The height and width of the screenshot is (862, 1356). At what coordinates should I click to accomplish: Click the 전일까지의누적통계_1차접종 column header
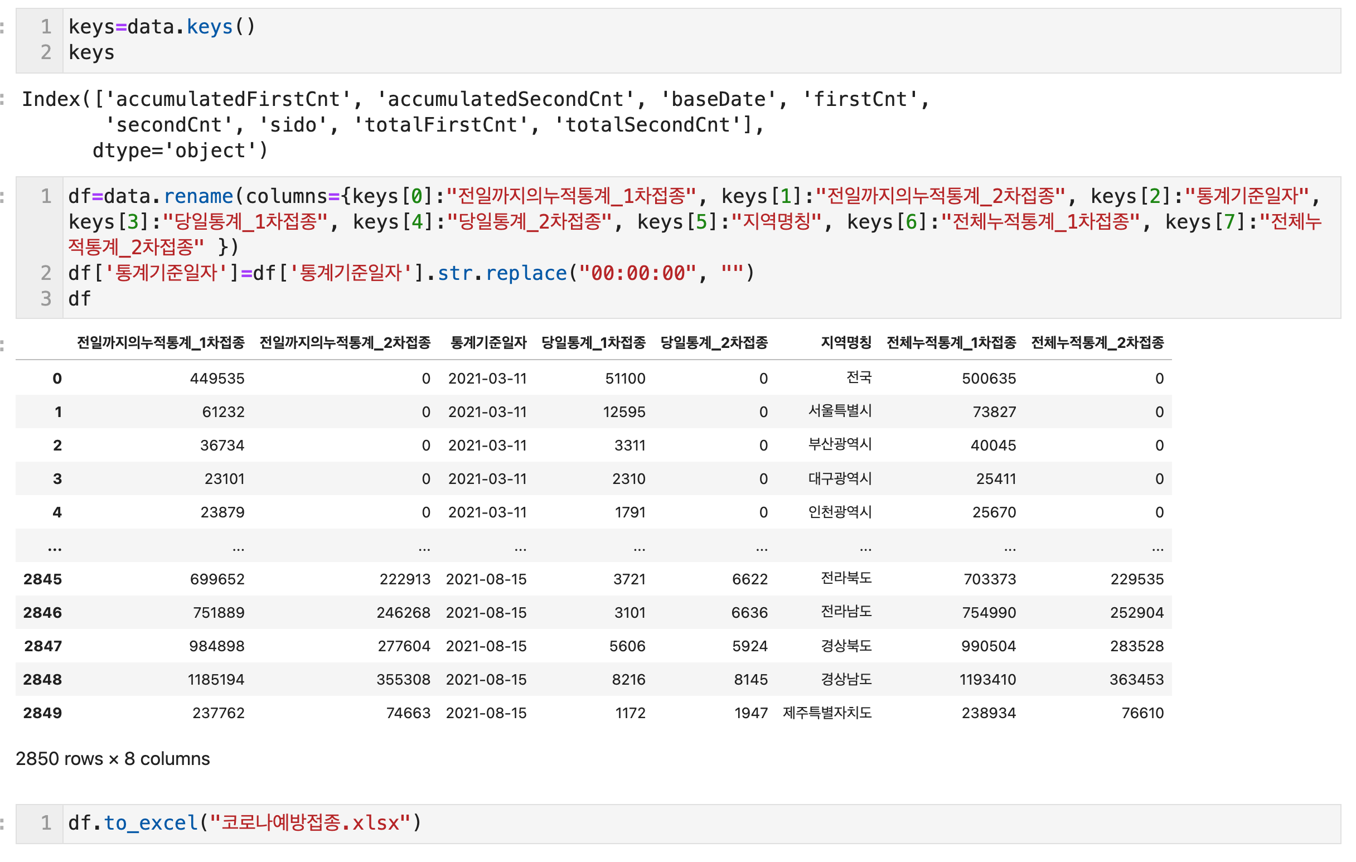pos(161,342)
